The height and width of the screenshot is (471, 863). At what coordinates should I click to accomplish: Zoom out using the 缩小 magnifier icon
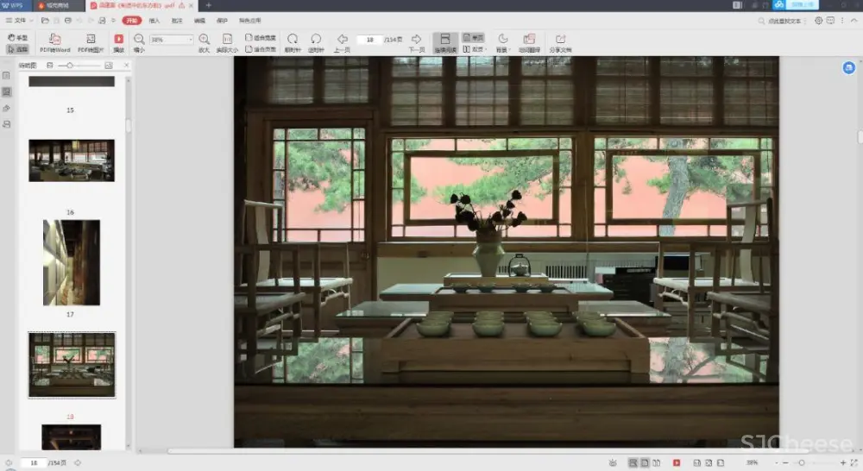[139, 40]
